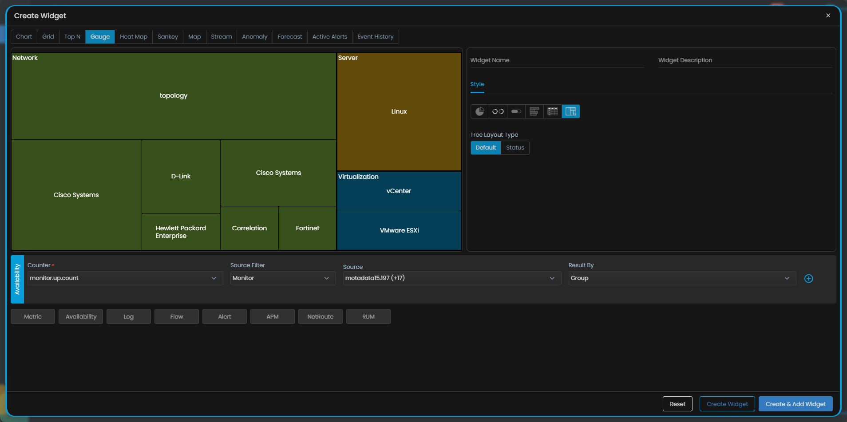The height and width of the screenshot is (422, 847).
Task: Add another counter with the plus icon
Action: tap(808, 279)
